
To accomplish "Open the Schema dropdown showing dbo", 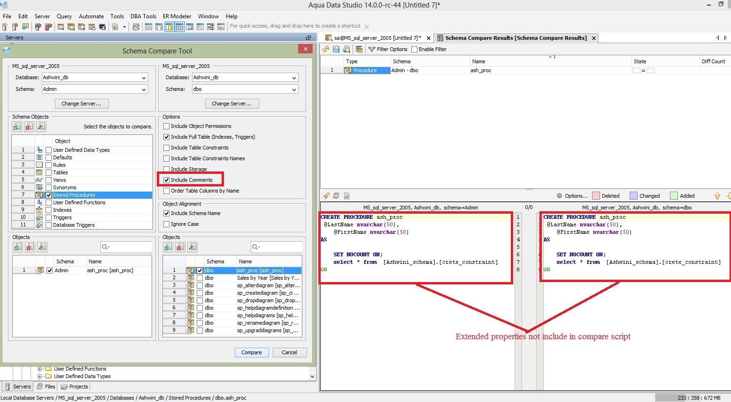I will point(294,89).
